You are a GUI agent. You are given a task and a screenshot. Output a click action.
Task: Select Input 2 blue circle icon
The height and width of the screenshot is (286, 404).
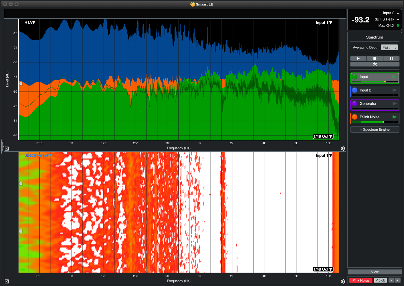coord(355,90)
